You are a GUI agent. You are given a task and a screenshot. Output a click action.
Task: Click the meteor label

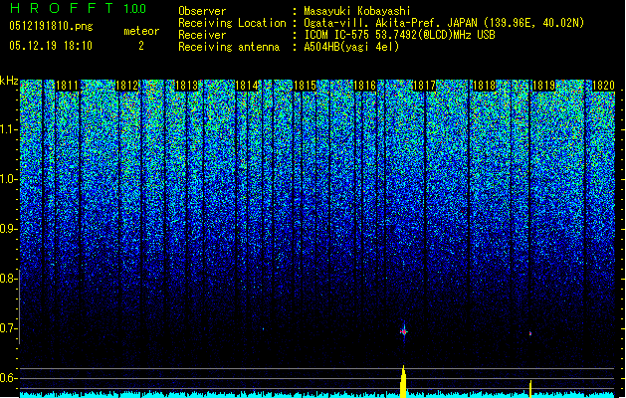click(x=141, y=31)
